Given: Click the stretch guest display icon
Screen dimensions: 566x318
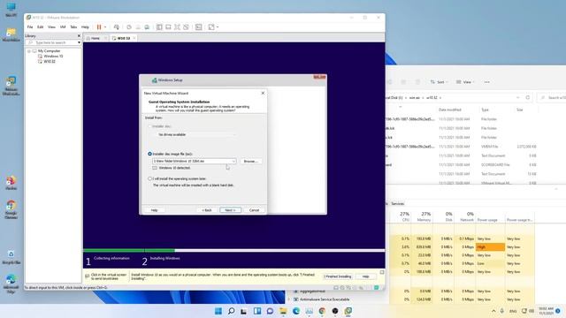Looking at the screenshot, I should pyautogui.click(x=211, y=27).
